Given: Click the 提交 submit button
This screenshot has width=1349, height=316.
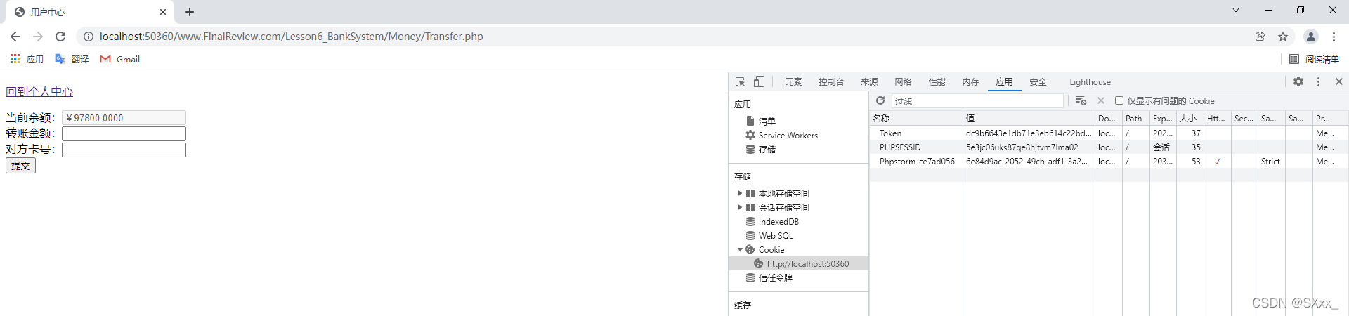Looking at the screenshot, I should (x=20, y=166).
